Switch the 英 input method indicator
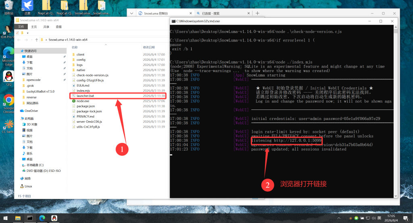The height and width of the screenshot is (223, 413). (x=379, y=218)
